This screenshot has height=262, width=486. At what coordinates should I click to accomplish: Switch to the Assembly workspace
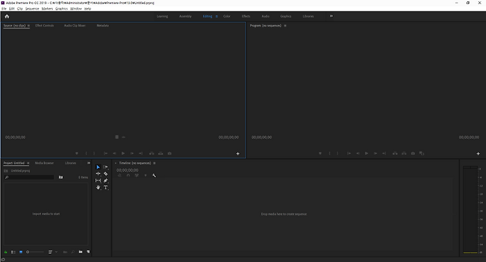pos(186,16)
